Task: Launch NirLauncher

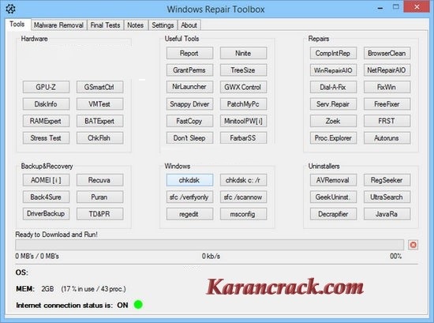Action: pos(189,87)
